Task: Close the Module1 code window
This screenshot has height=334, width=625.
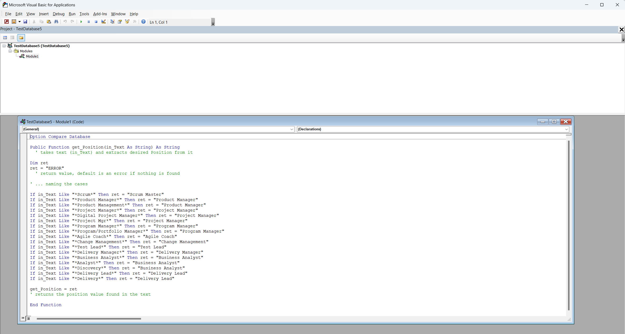Action: [566, 122]
